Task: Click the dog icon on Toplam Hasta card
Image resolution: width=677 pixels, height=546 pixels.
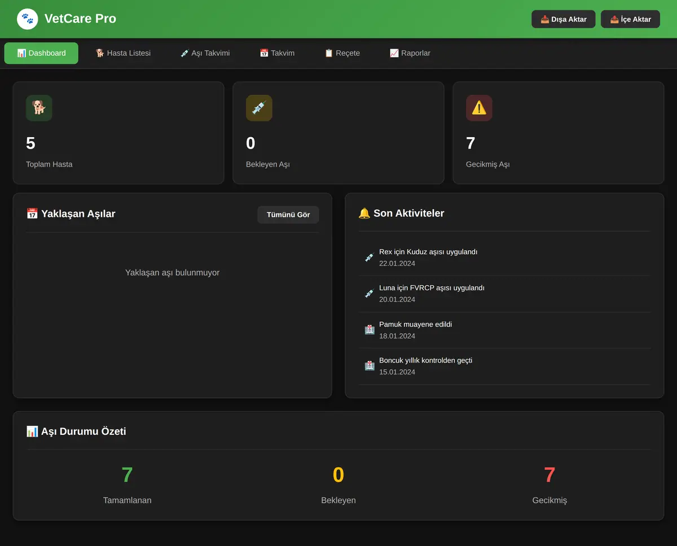Action: [x=39, y=108]
